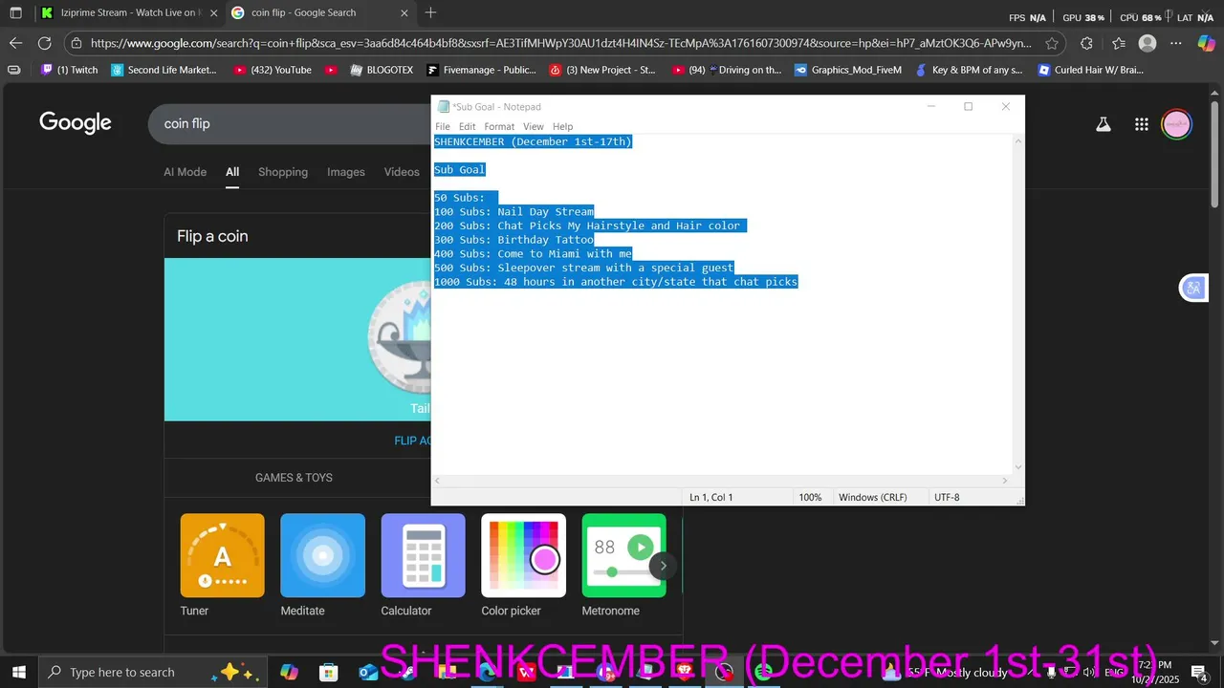Open the Meditate tool icon
Viewport: 1224px width, 688px height.
(322, 555)
